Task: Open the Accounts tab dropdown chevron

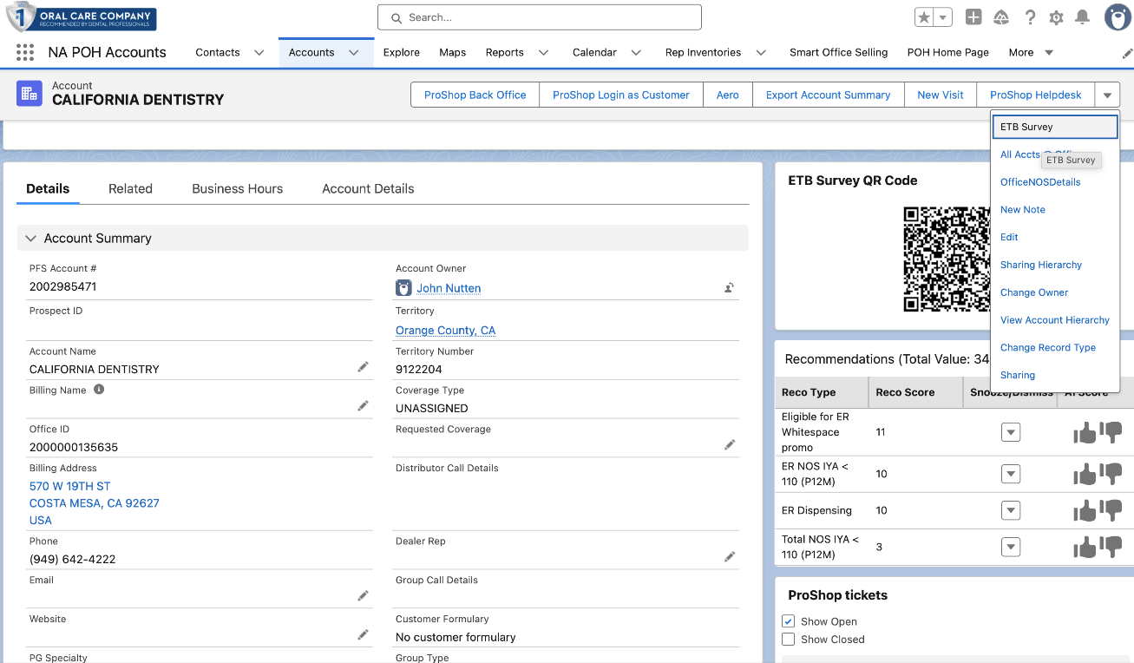Action: tap(354, 53)
